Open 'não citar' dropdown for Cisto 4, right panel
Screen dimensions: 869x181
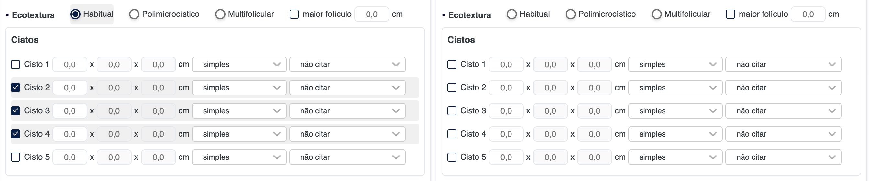pyautogui.click(x=783, y=134)
